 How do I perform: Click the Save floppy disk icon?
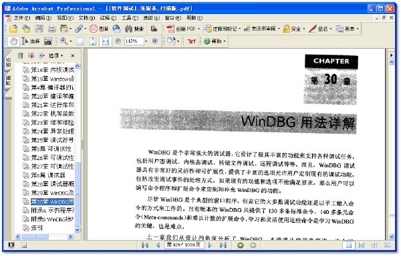(39, 29)
